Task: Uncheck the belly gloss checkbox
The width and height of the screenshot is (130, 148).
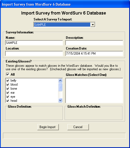Action: click(8, 80)
